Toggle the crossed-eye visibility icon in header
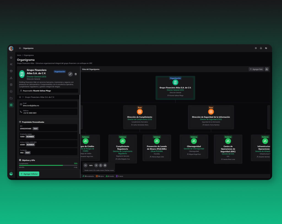The width and height of the screenshot is (282, 224). (x=266, y=48)
